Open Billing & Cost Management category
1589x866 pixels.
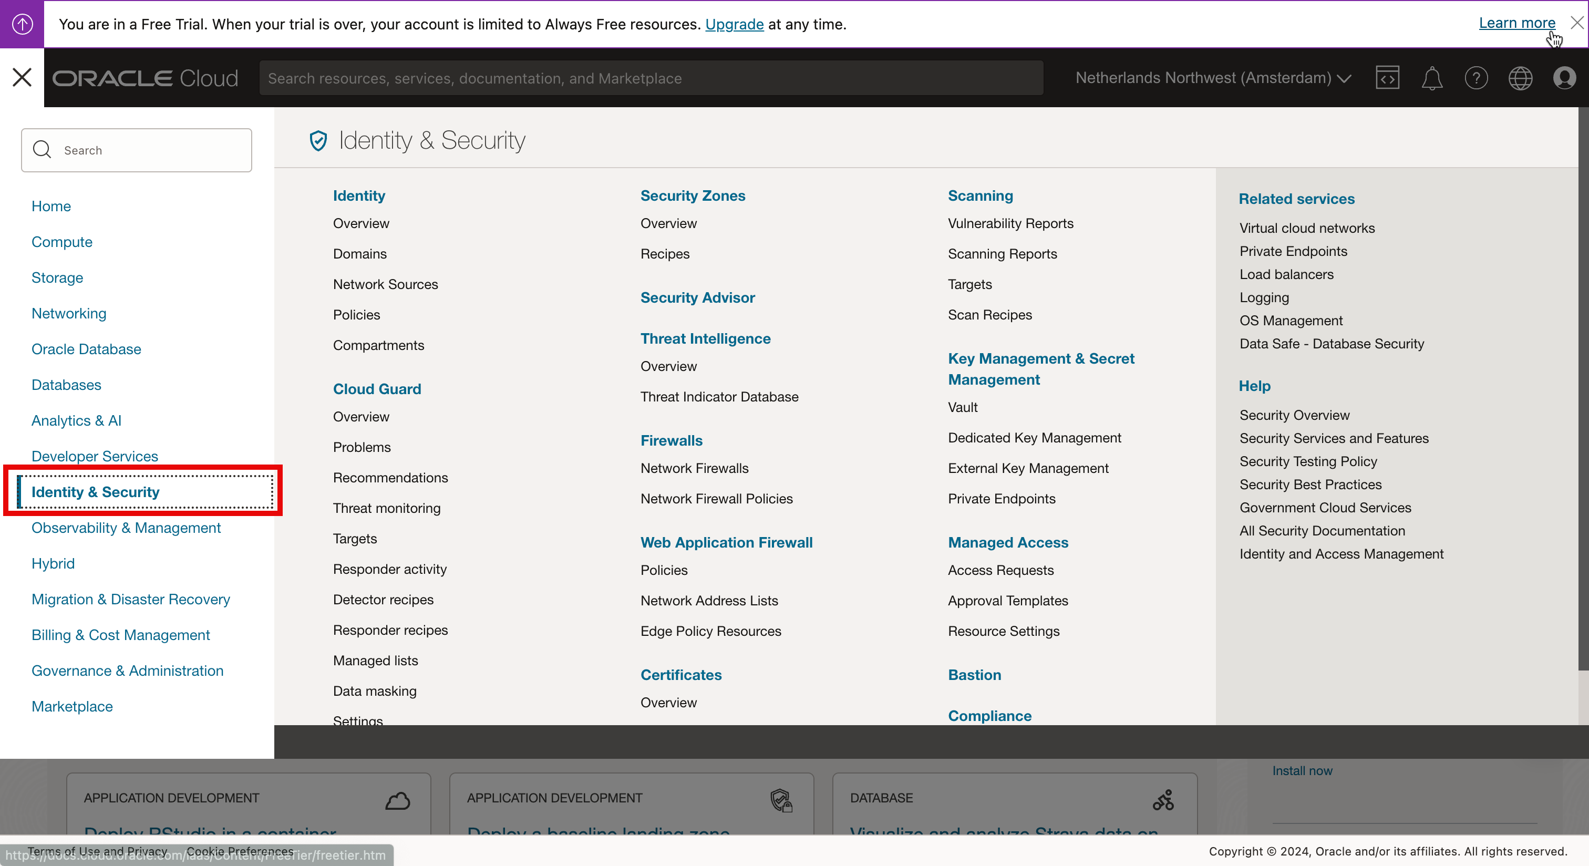120,635
